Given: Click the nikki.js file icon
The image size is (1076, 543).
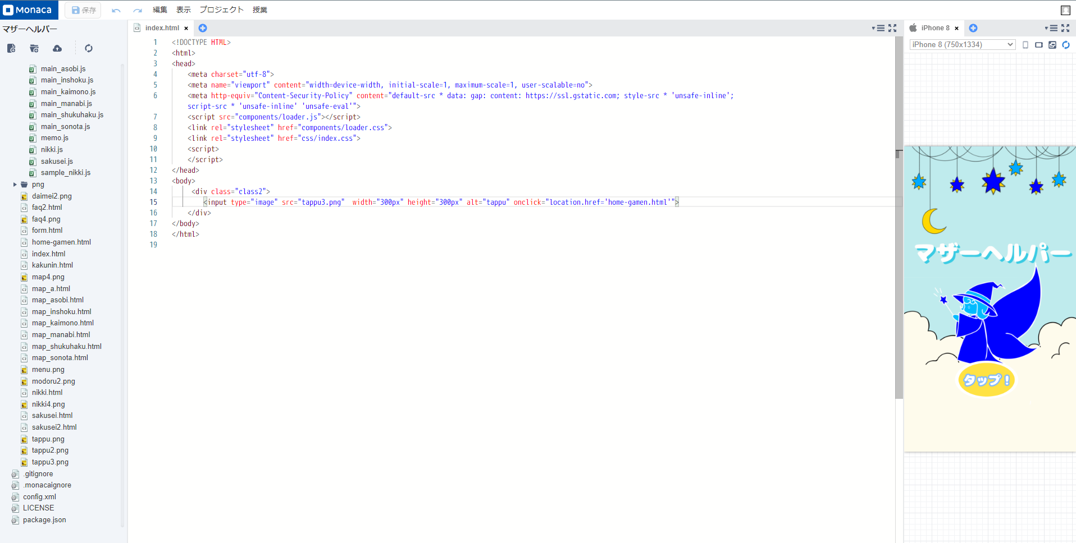Looking at the screenshot, I should click(x=33, y=150).
